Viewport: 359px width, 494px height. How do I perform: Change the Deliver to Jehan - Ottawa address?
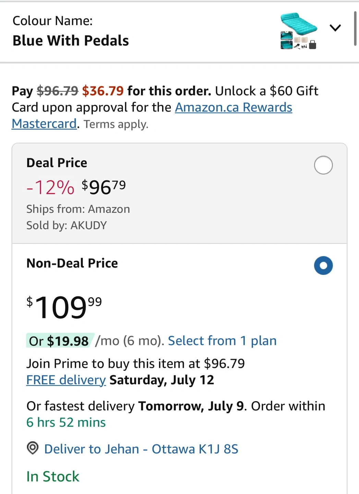(x=141, y=449)
